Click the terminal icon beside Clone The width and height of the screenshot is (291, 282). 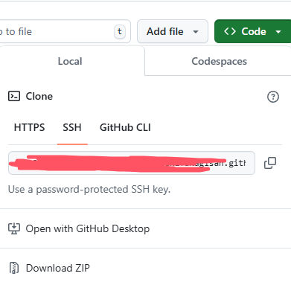coord(14,96)
